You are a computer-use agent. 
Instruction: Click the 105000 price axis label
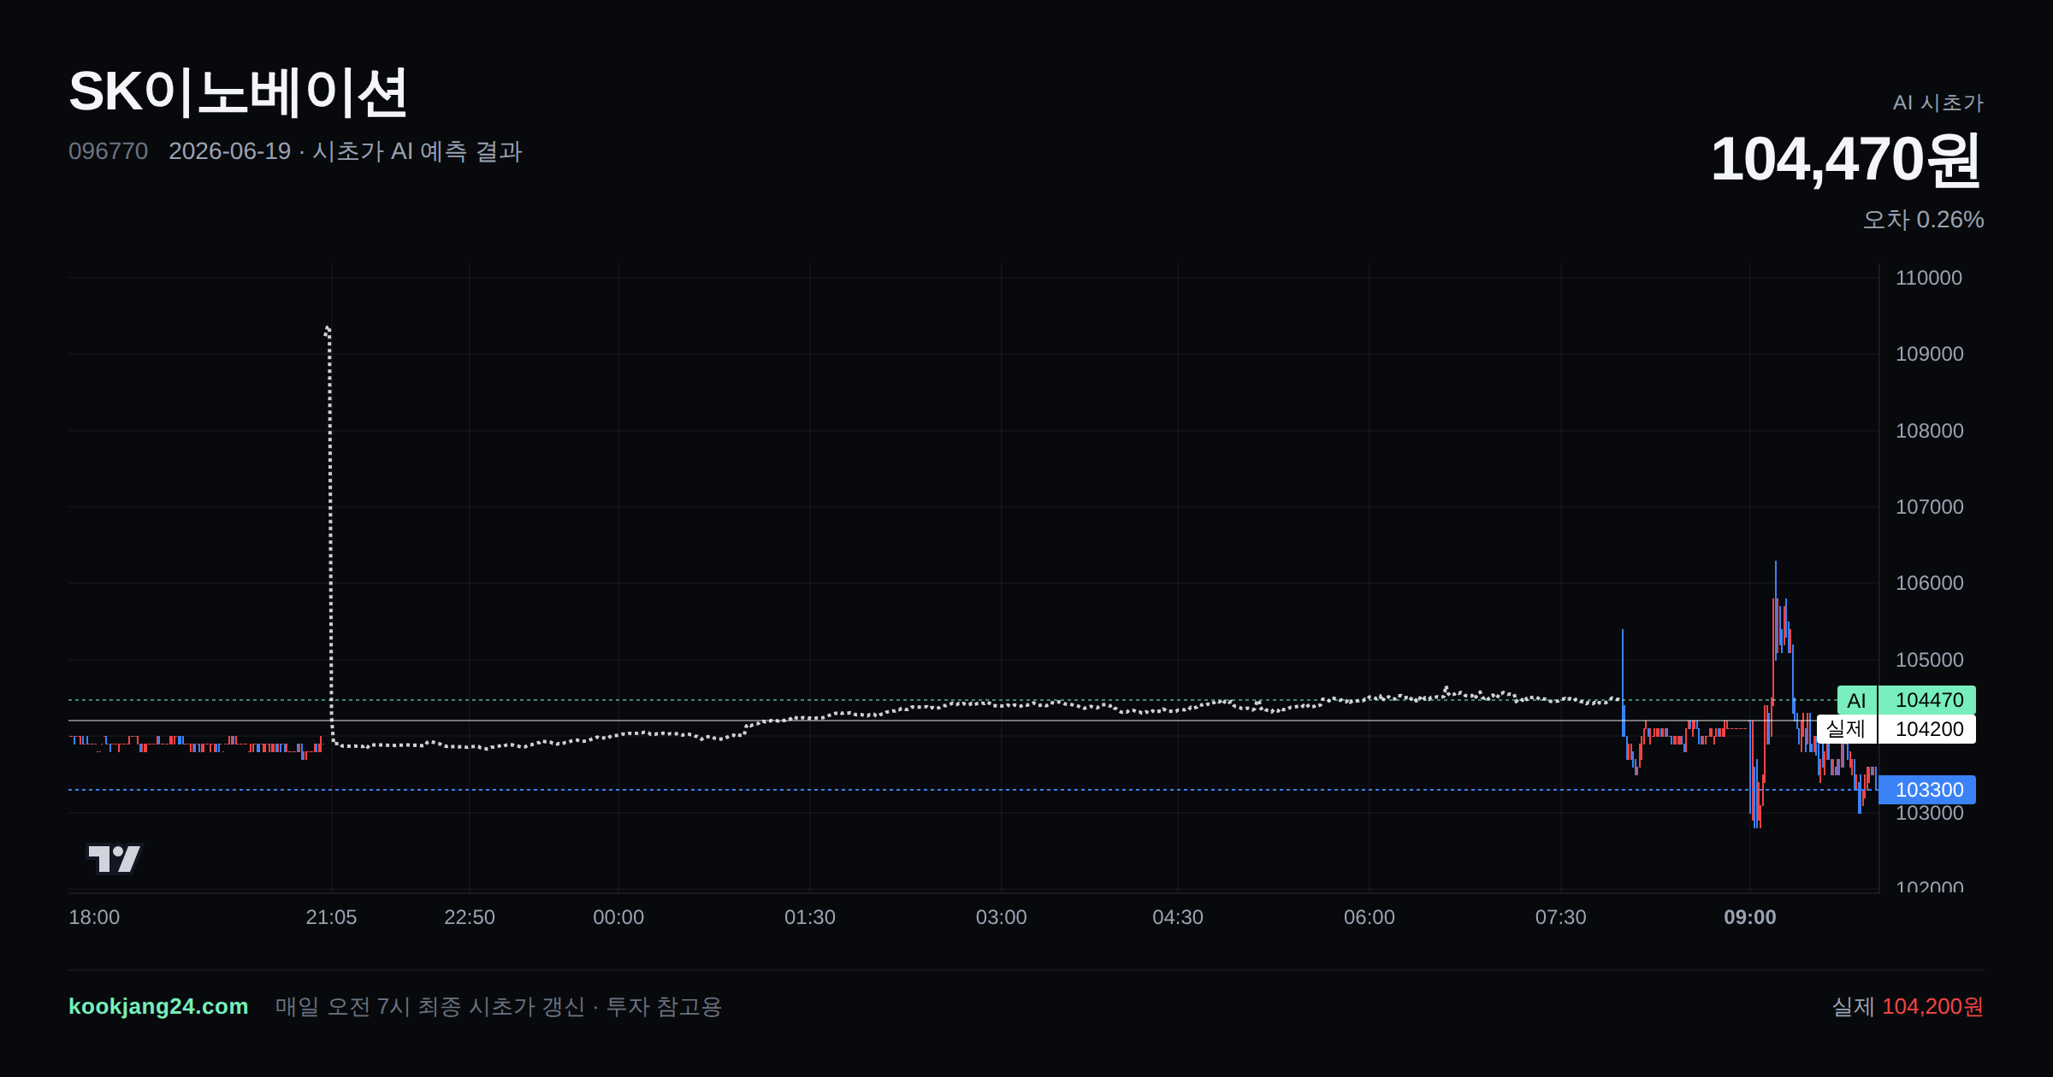pyautogui.click(x=1929, y=660)
